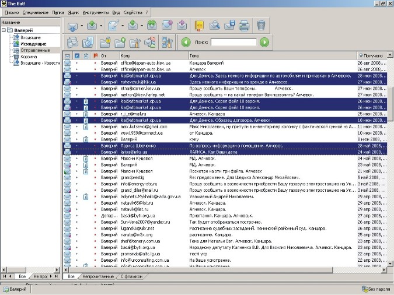The height and width of the screenshot is (295, 394).
Task: Open the Специальное menu
Action: [36, 13]
